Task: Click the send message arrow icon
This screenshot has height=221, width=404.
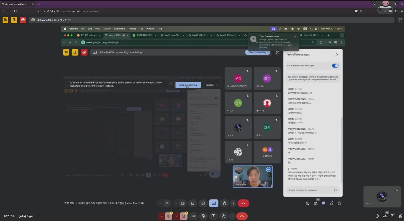Action: click(x=336, y=190)
